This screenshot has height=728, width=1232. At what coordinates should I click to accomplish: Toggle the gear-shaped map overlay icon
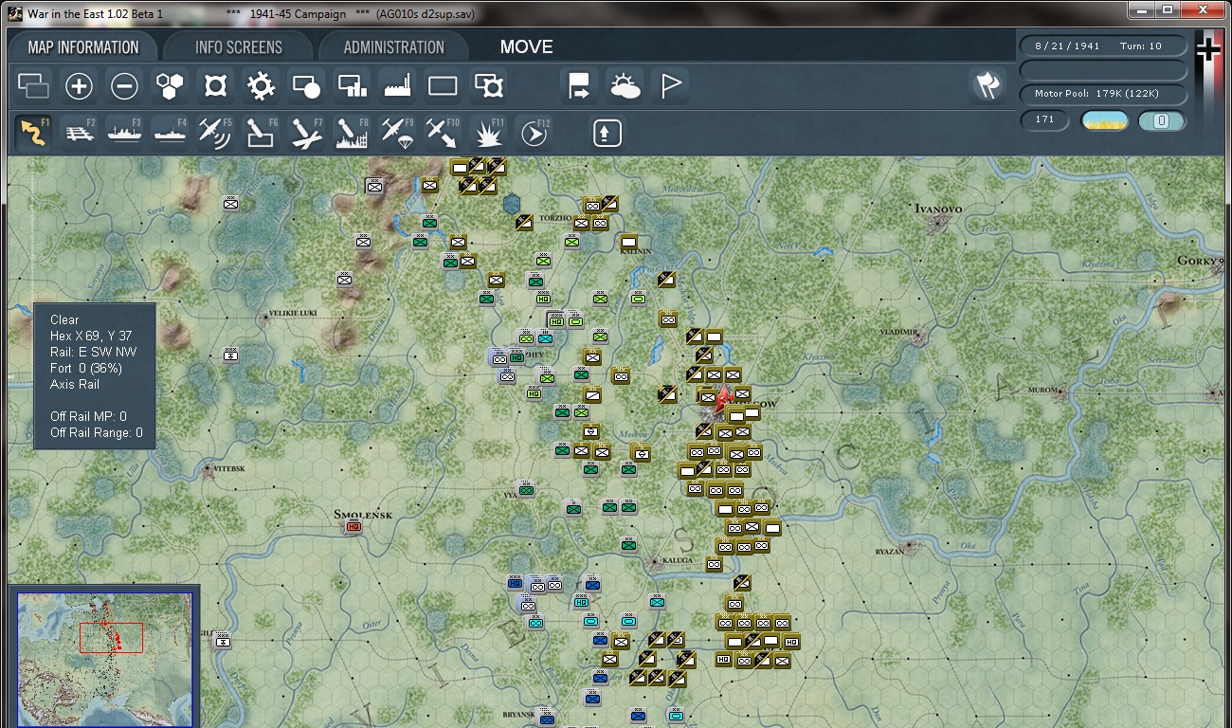[x=261, y=86]
